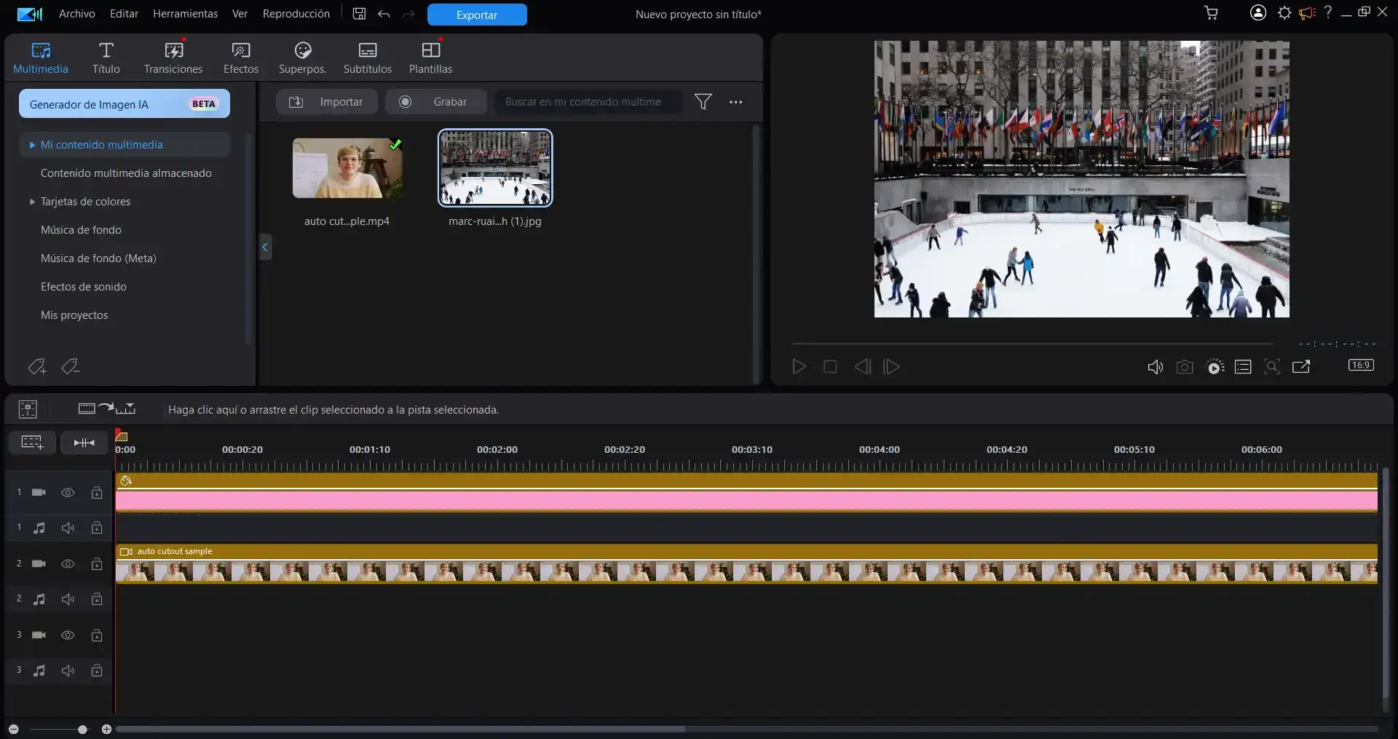
Task: Take a snapshot of the preview
Action: click(1185, 367)
